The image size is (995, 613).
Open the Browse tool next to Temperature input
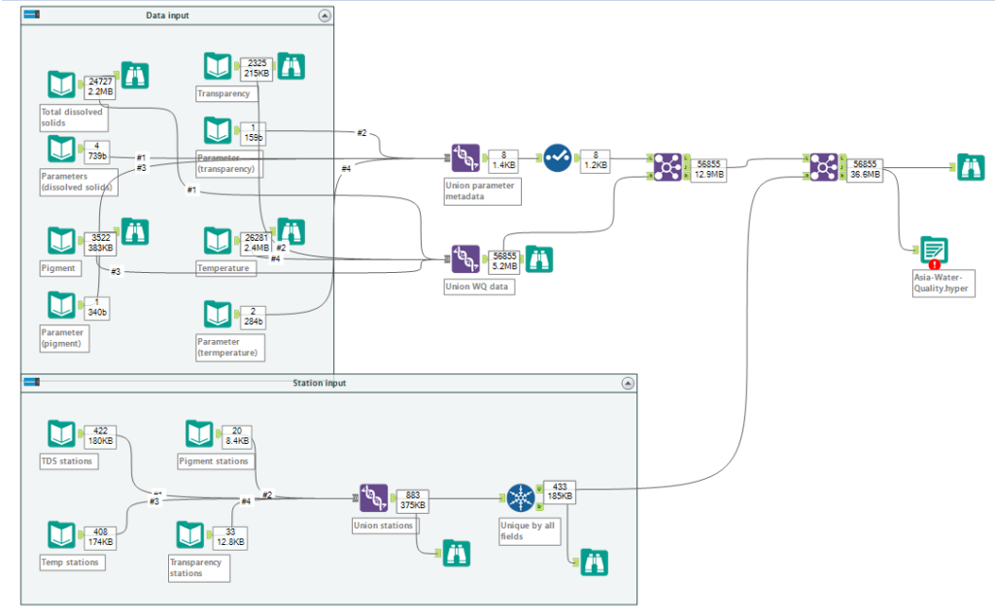pyautogui.click(x=292, y=231)
